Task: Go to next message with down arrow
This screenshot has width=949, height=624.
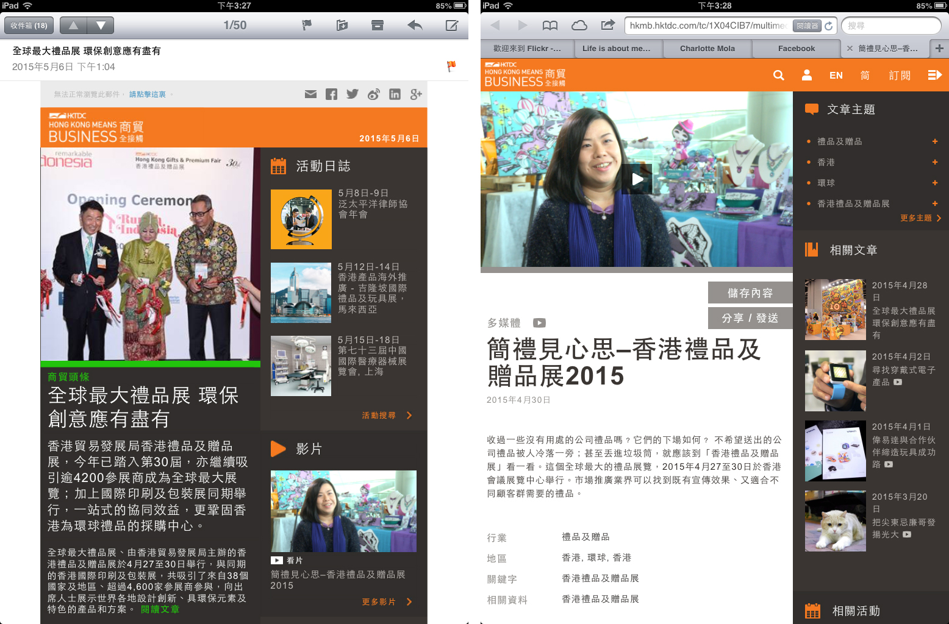Action: point(101,26)
